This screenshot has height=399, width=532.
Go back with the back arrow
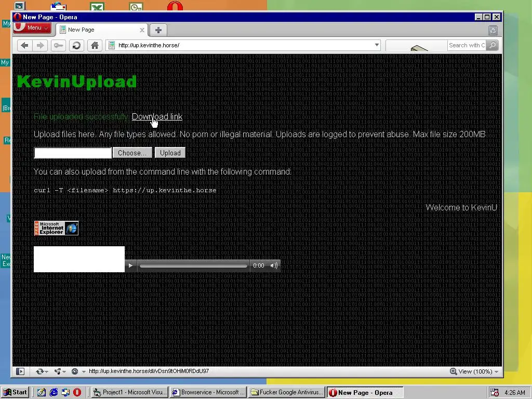coord(24,46)
